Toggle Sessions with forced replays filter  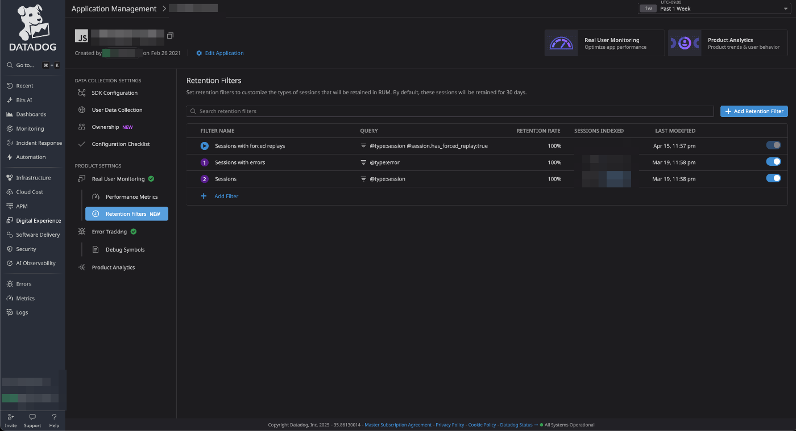pyautogui.click(x=773, y=145)
